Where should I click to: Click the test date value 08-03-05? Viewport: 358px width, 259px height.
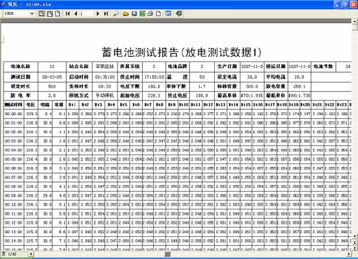point(52,77)
